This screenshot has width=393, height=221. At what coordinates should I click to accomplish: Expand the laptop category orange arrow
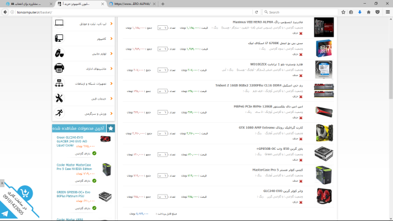[x=111, y=23]
